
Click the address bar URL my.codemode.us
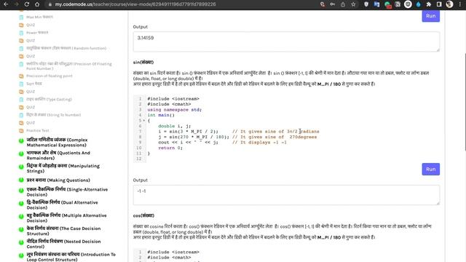point(135,4)
